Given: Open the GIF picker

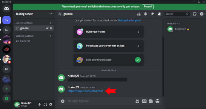Looking at the screenshot, I should point(144,101).
